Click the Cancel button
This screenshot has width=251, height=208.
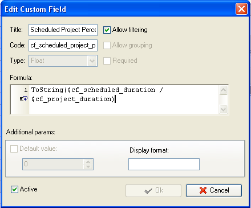tap(214, 190)
